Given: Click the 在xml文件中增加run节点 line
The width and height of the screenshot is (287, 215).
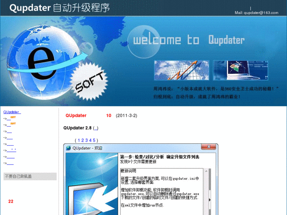Looking at the screenshot, I should [142, 205].
